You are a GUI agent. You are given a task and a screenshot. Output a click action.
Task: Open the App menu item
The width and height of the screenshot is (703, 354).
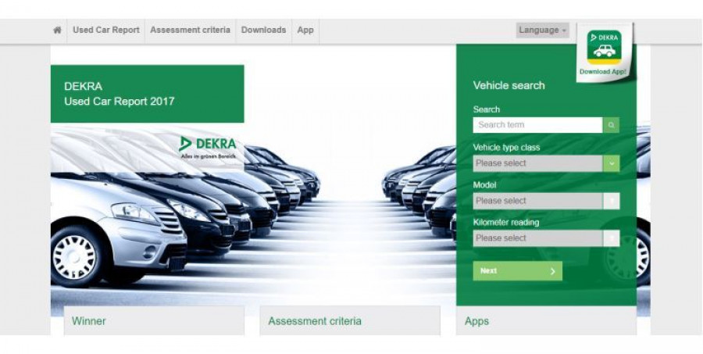pos(305,30)
